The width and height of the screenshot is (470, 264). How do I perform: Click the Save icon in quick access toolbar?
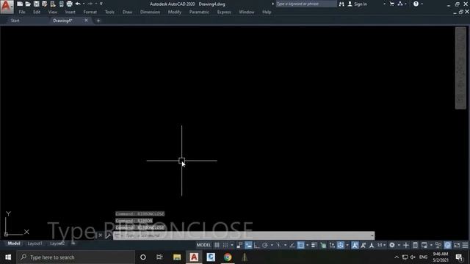coord(36,4)
